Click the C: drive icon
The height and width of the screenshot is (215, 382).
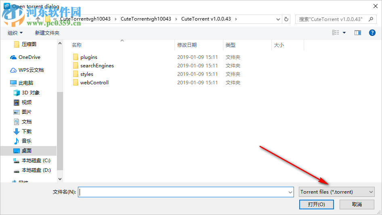[x=16, y=161]
